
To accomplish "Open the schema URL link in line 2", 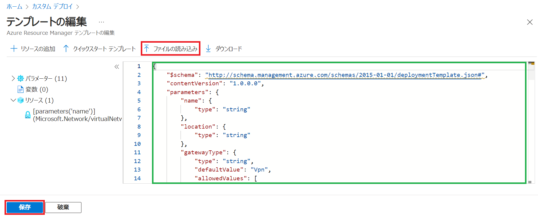I will pyautogui.click(x=345, y=75).
